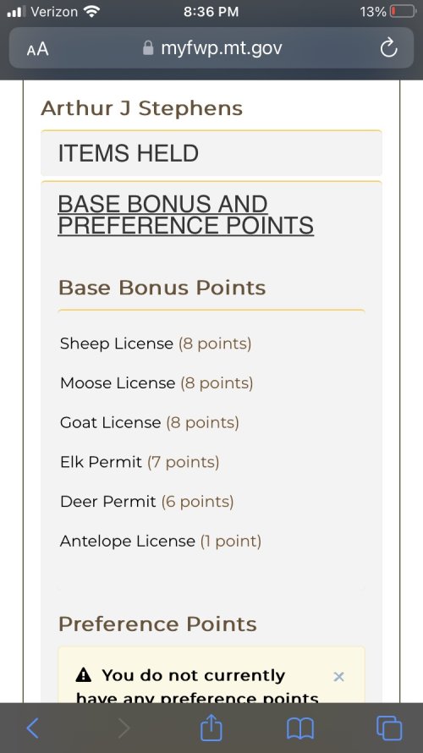Select the Goat License entry
This screenshot has height=753, width=423.
pyautogui.click(x=150, y=422)
